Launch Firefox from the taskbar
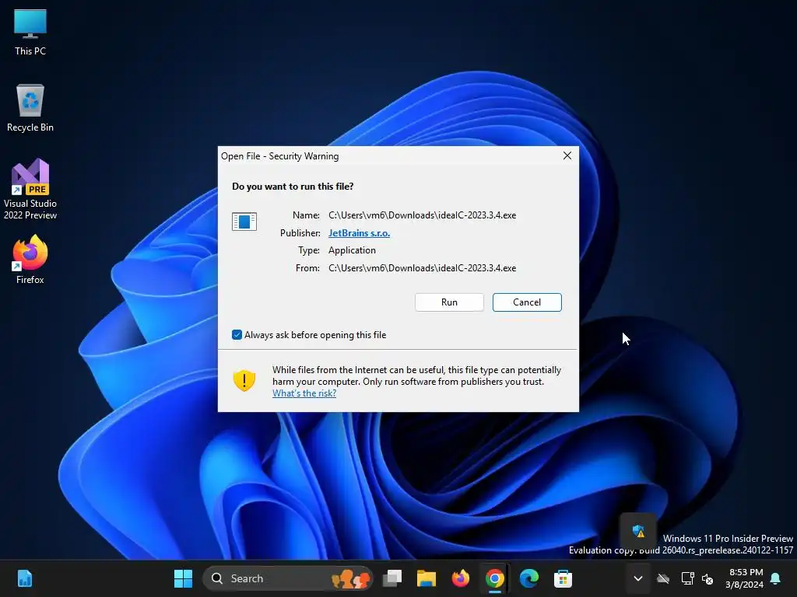The width and height of the screenshot is (797, 597). (x=461, y=578)
